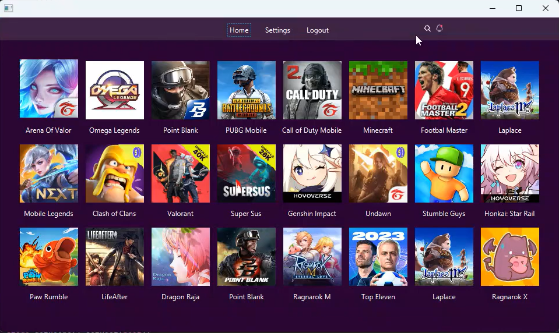Screen dimensions: 559x333
Task: Click the 'Honkai: Star Rail' label
Action: [509, 214]
